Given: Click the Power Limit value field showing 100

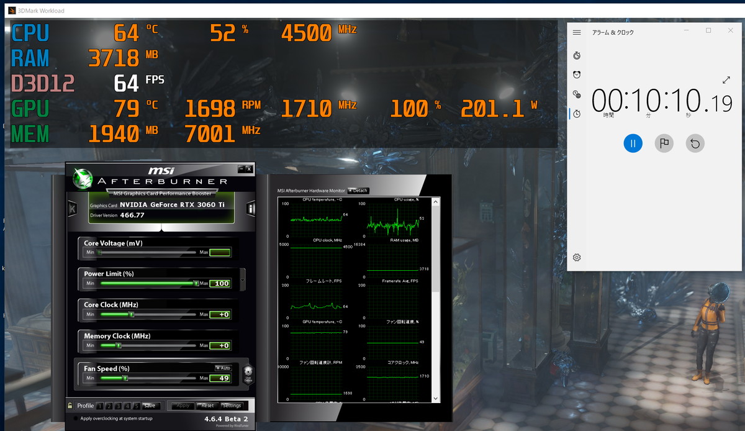Looking at the screenshot, I should 220,283.
